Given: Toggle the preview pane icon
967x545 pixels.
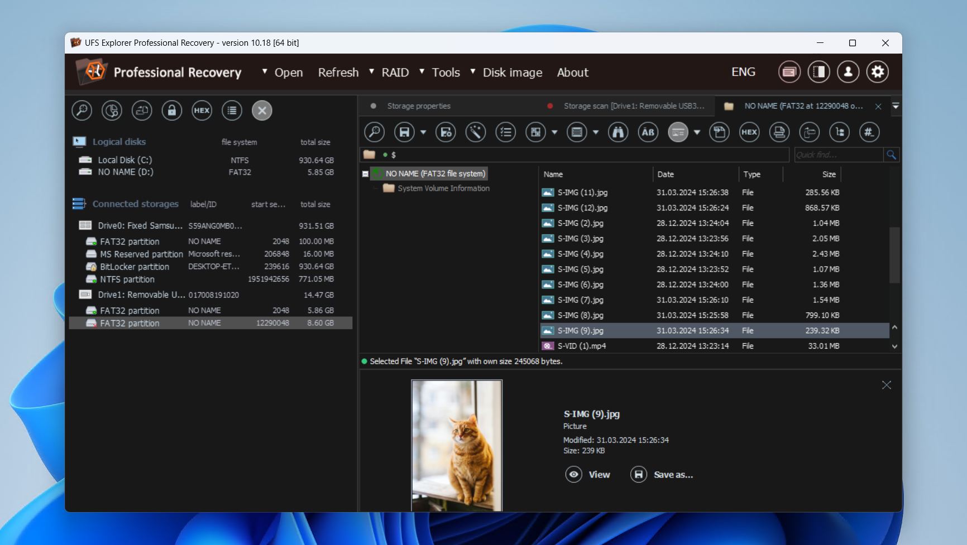Looking at the screenshot, I should 678,132.
